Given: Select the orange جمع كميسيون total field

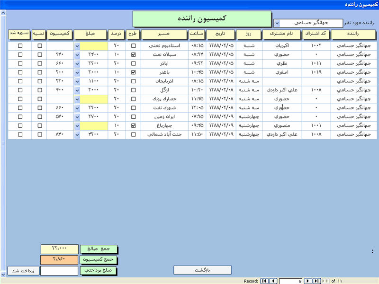Looking at the screenshot, I should click(59, 260).
